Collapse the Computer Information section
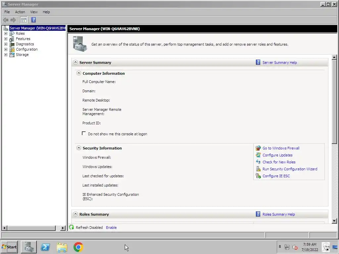339x254 pixels. [x=79, y=73]
